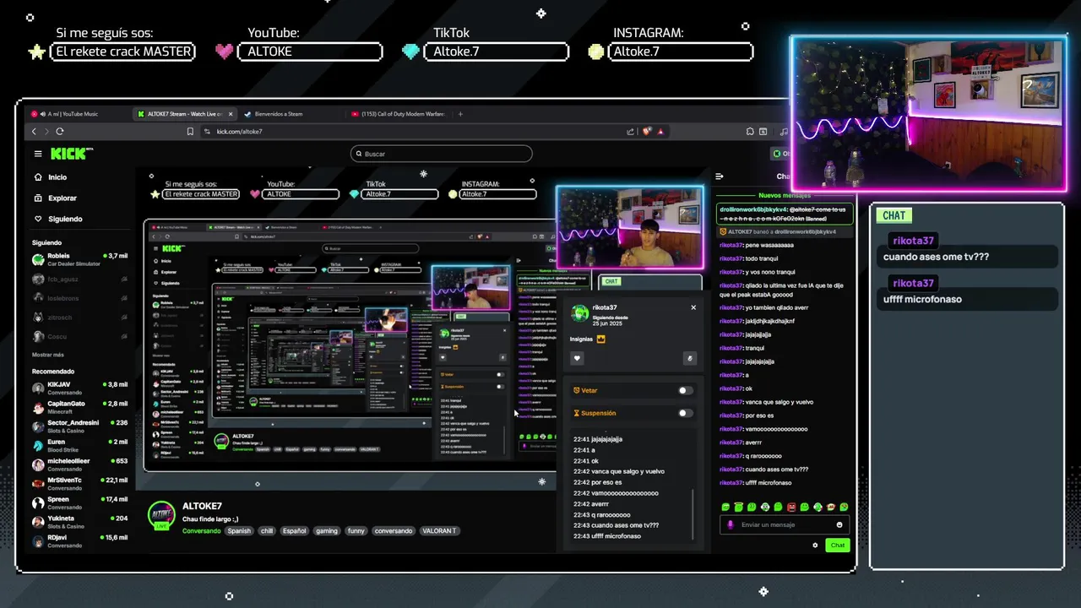Open the Call of Duty Modern Warfare tab

pyautogui.click(x=399, y=114)
